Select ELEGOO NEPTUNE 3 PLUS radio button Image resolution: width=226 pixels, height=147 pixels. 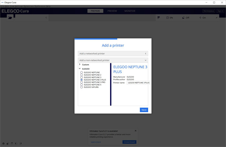coord(82,80)
